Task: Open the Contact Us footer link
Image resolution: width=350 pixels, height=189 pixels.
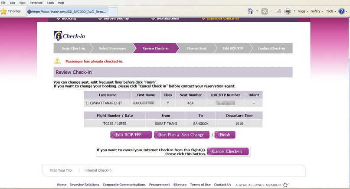Action: pos(222,185)
